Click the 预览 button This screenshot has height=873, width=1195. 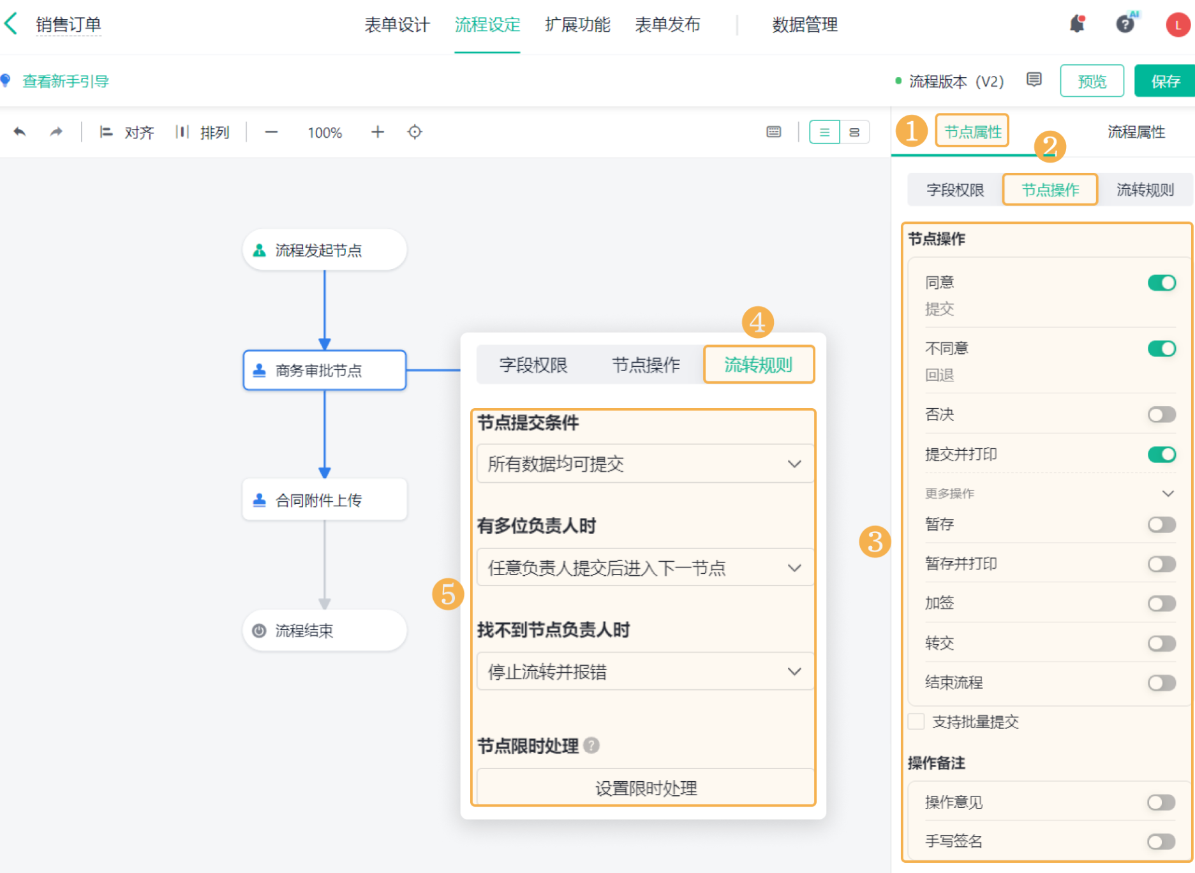(1092, 81)
